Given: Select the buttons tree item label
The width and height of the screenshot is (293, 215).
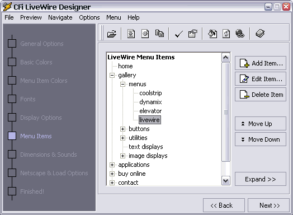Looking at the screenshot, I should click(x=139, y=129).
